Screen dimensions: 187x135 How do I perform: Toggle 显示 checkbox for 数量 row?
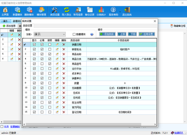(x=34, y=83)
